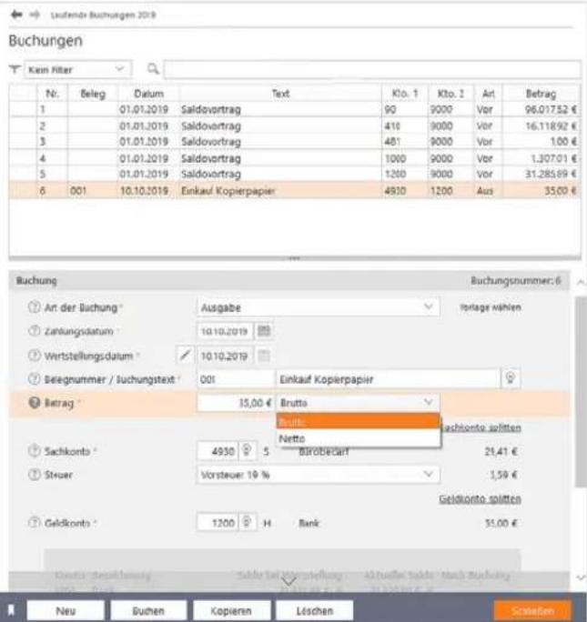The width and height of the screenshot is (587, 622).
Task: Click the Vorlage wählen link
Action: [491, 307]
